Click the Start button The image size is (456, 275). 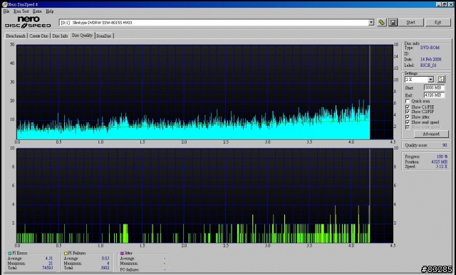(x=410, y=22)
